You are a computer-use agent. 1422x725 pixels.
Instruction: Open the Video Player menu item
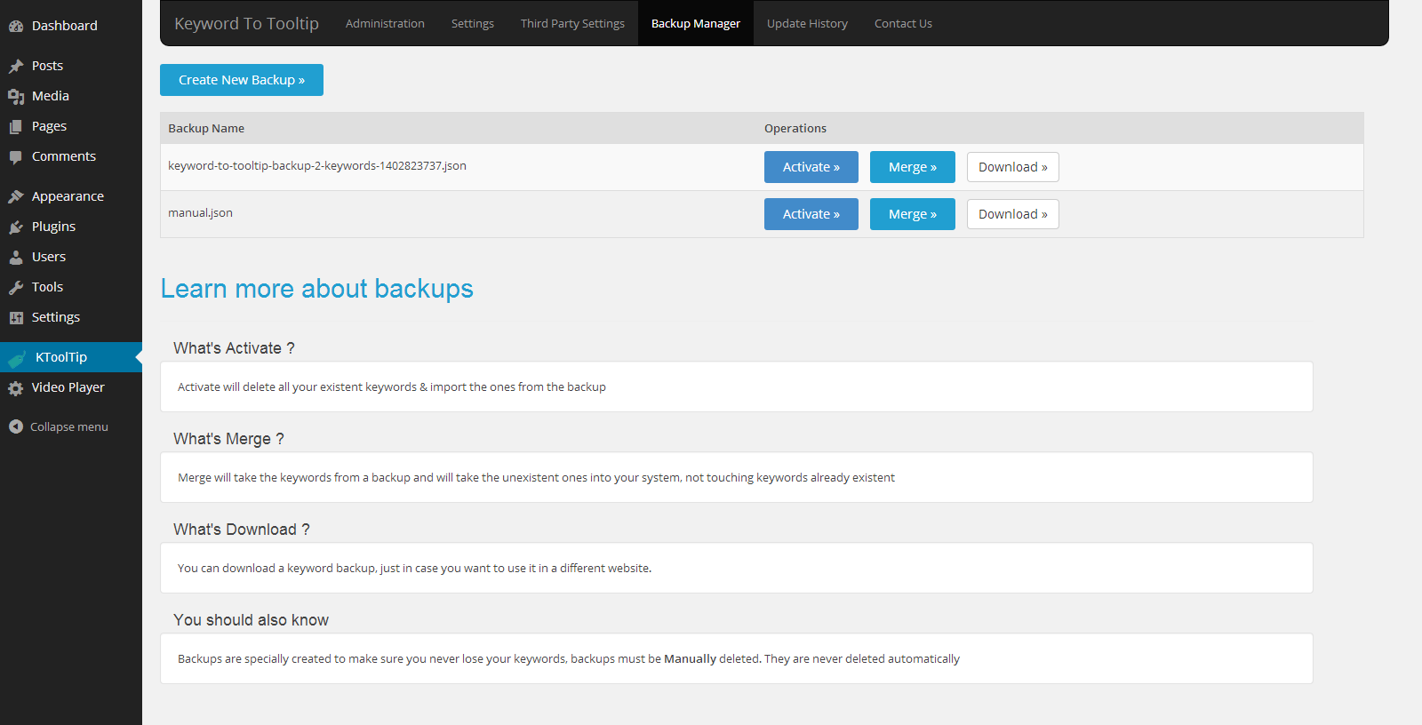pyautogui.click(x=71, y=387)
